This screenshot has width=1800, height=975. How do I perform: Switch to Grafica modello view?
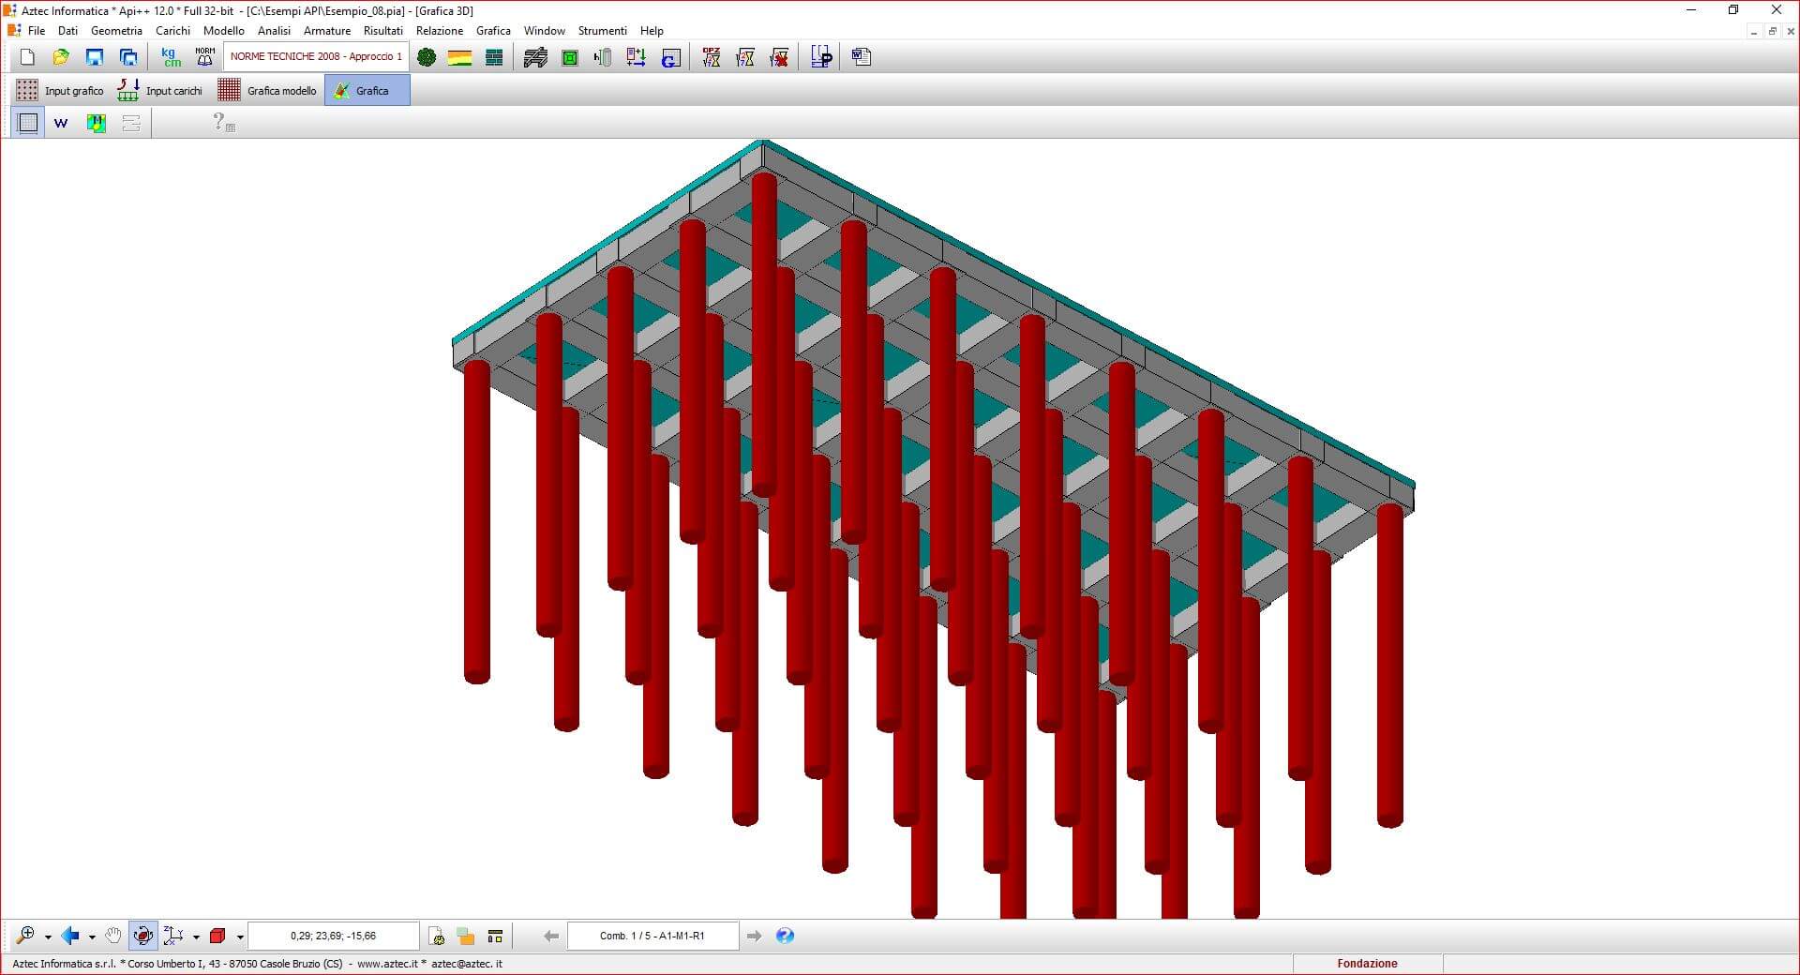(268, 91)
